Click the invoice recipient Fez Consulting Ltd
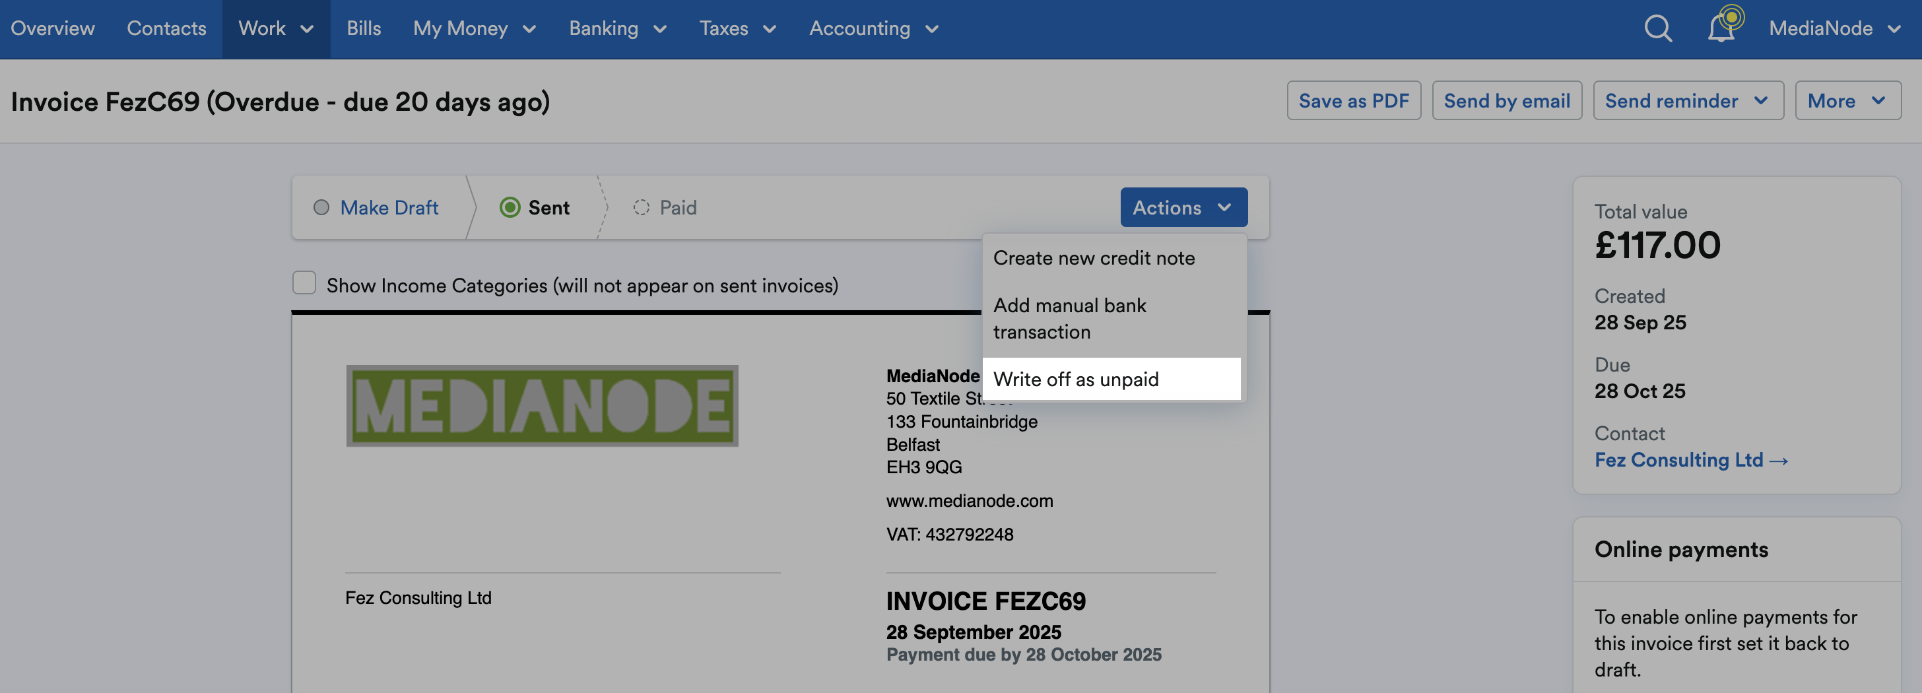This screenshot has height=693, width=1922. pyautogui.click(x=418, y=597)
